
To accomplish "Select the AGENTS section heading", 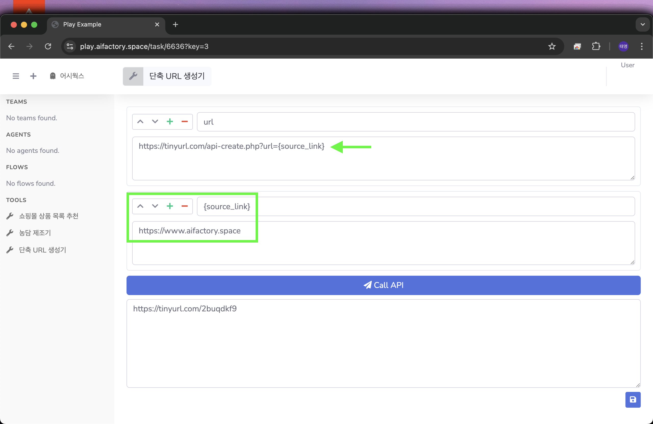I will click(x=18, y=135).
